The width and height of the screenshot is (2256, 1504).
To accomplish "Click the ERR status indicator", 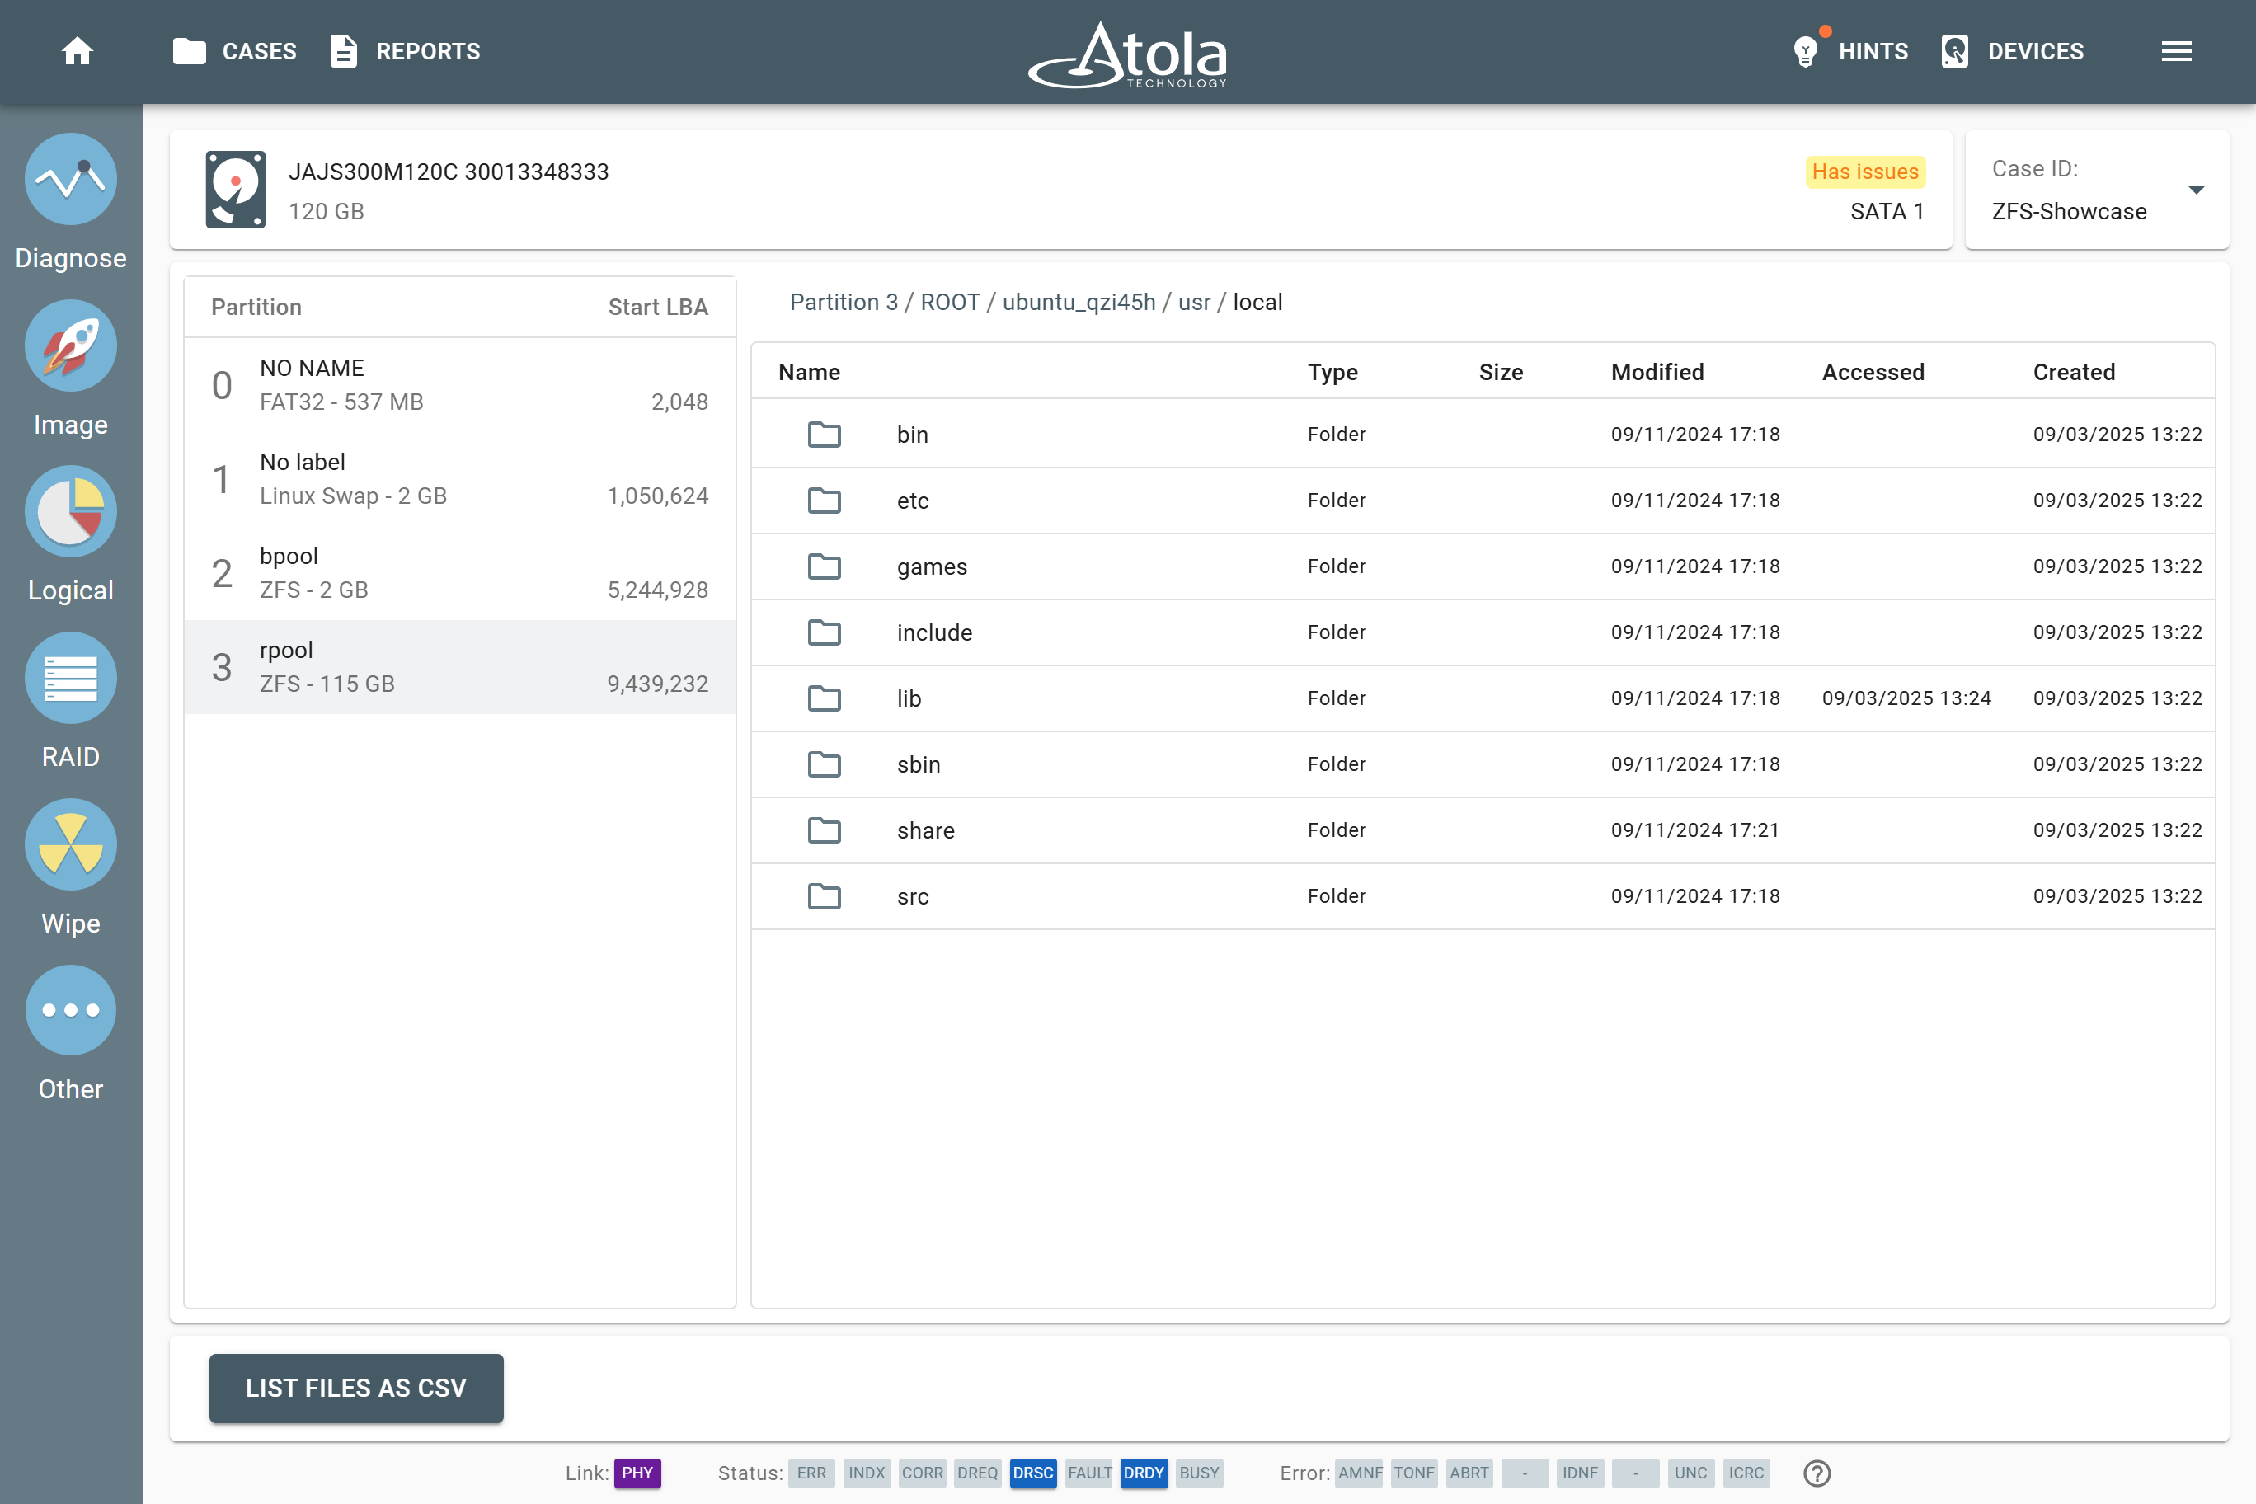I will pyautogui.click(x=811, y=1473).
